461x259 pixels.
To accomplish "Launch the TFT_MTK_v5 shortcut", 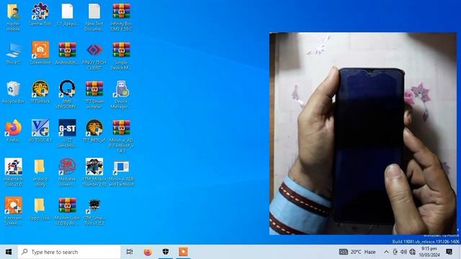I will (94, 131).
